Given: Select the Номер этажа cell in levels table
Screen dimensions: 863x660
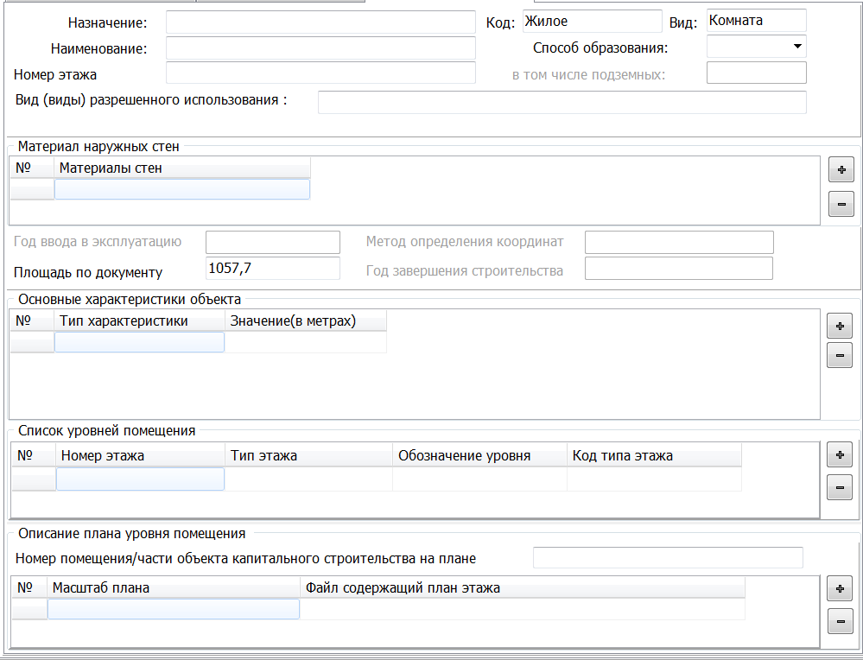Looking at the screenshot, I should pyautogui.click(x=140, y=479).
